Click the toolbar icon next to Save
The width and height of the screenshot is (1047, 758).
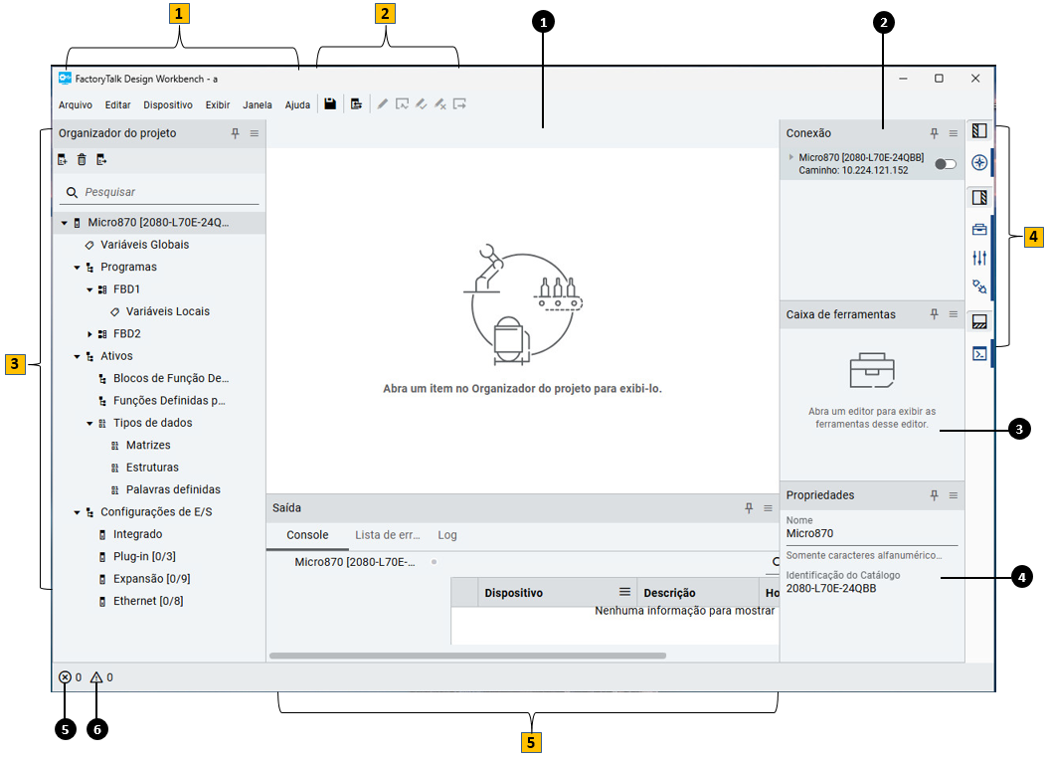coord(356,103)
